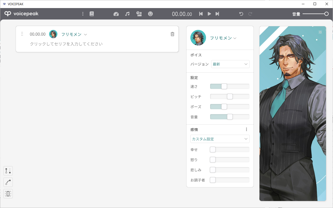
Task: Click the bracket split tool in the lower-left corner
Action: [x=8, y=194]
